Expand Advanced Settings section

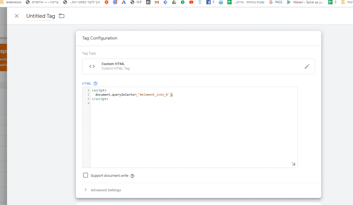105,190
